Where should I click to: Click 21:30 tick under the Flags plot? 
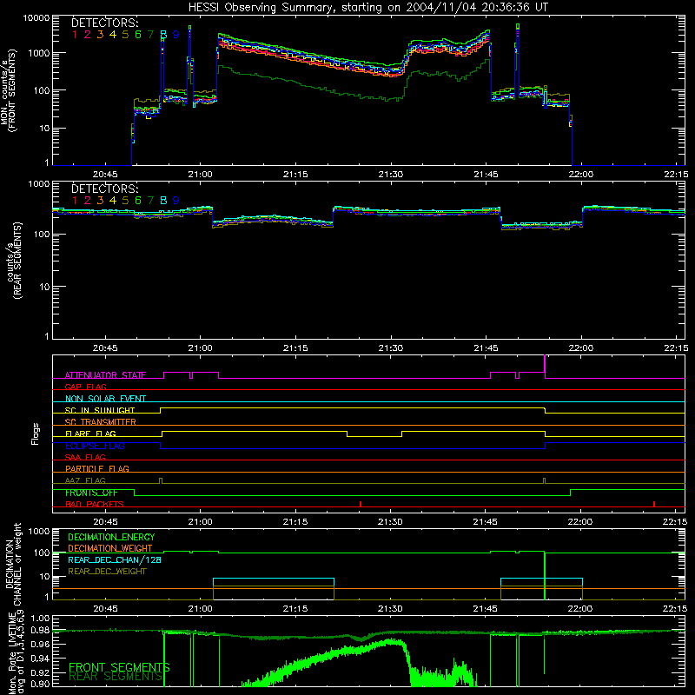tap(390, 522)
